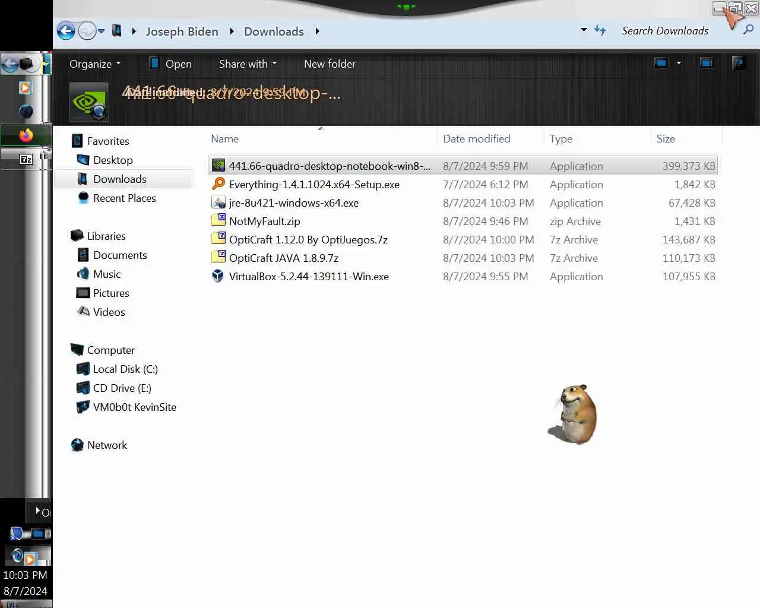Click the blue Back navigation arrow

coord(66,31)
